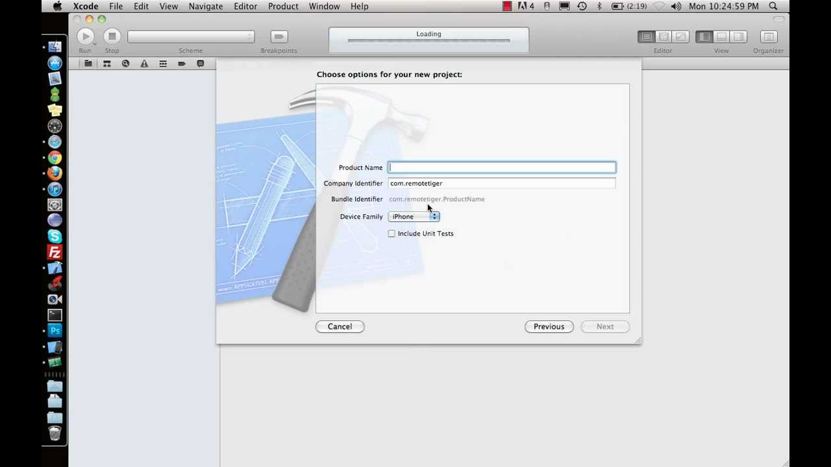The image size is (831, 467).
Task: Open the Search navigator magnifier icon
Action: 125,64
